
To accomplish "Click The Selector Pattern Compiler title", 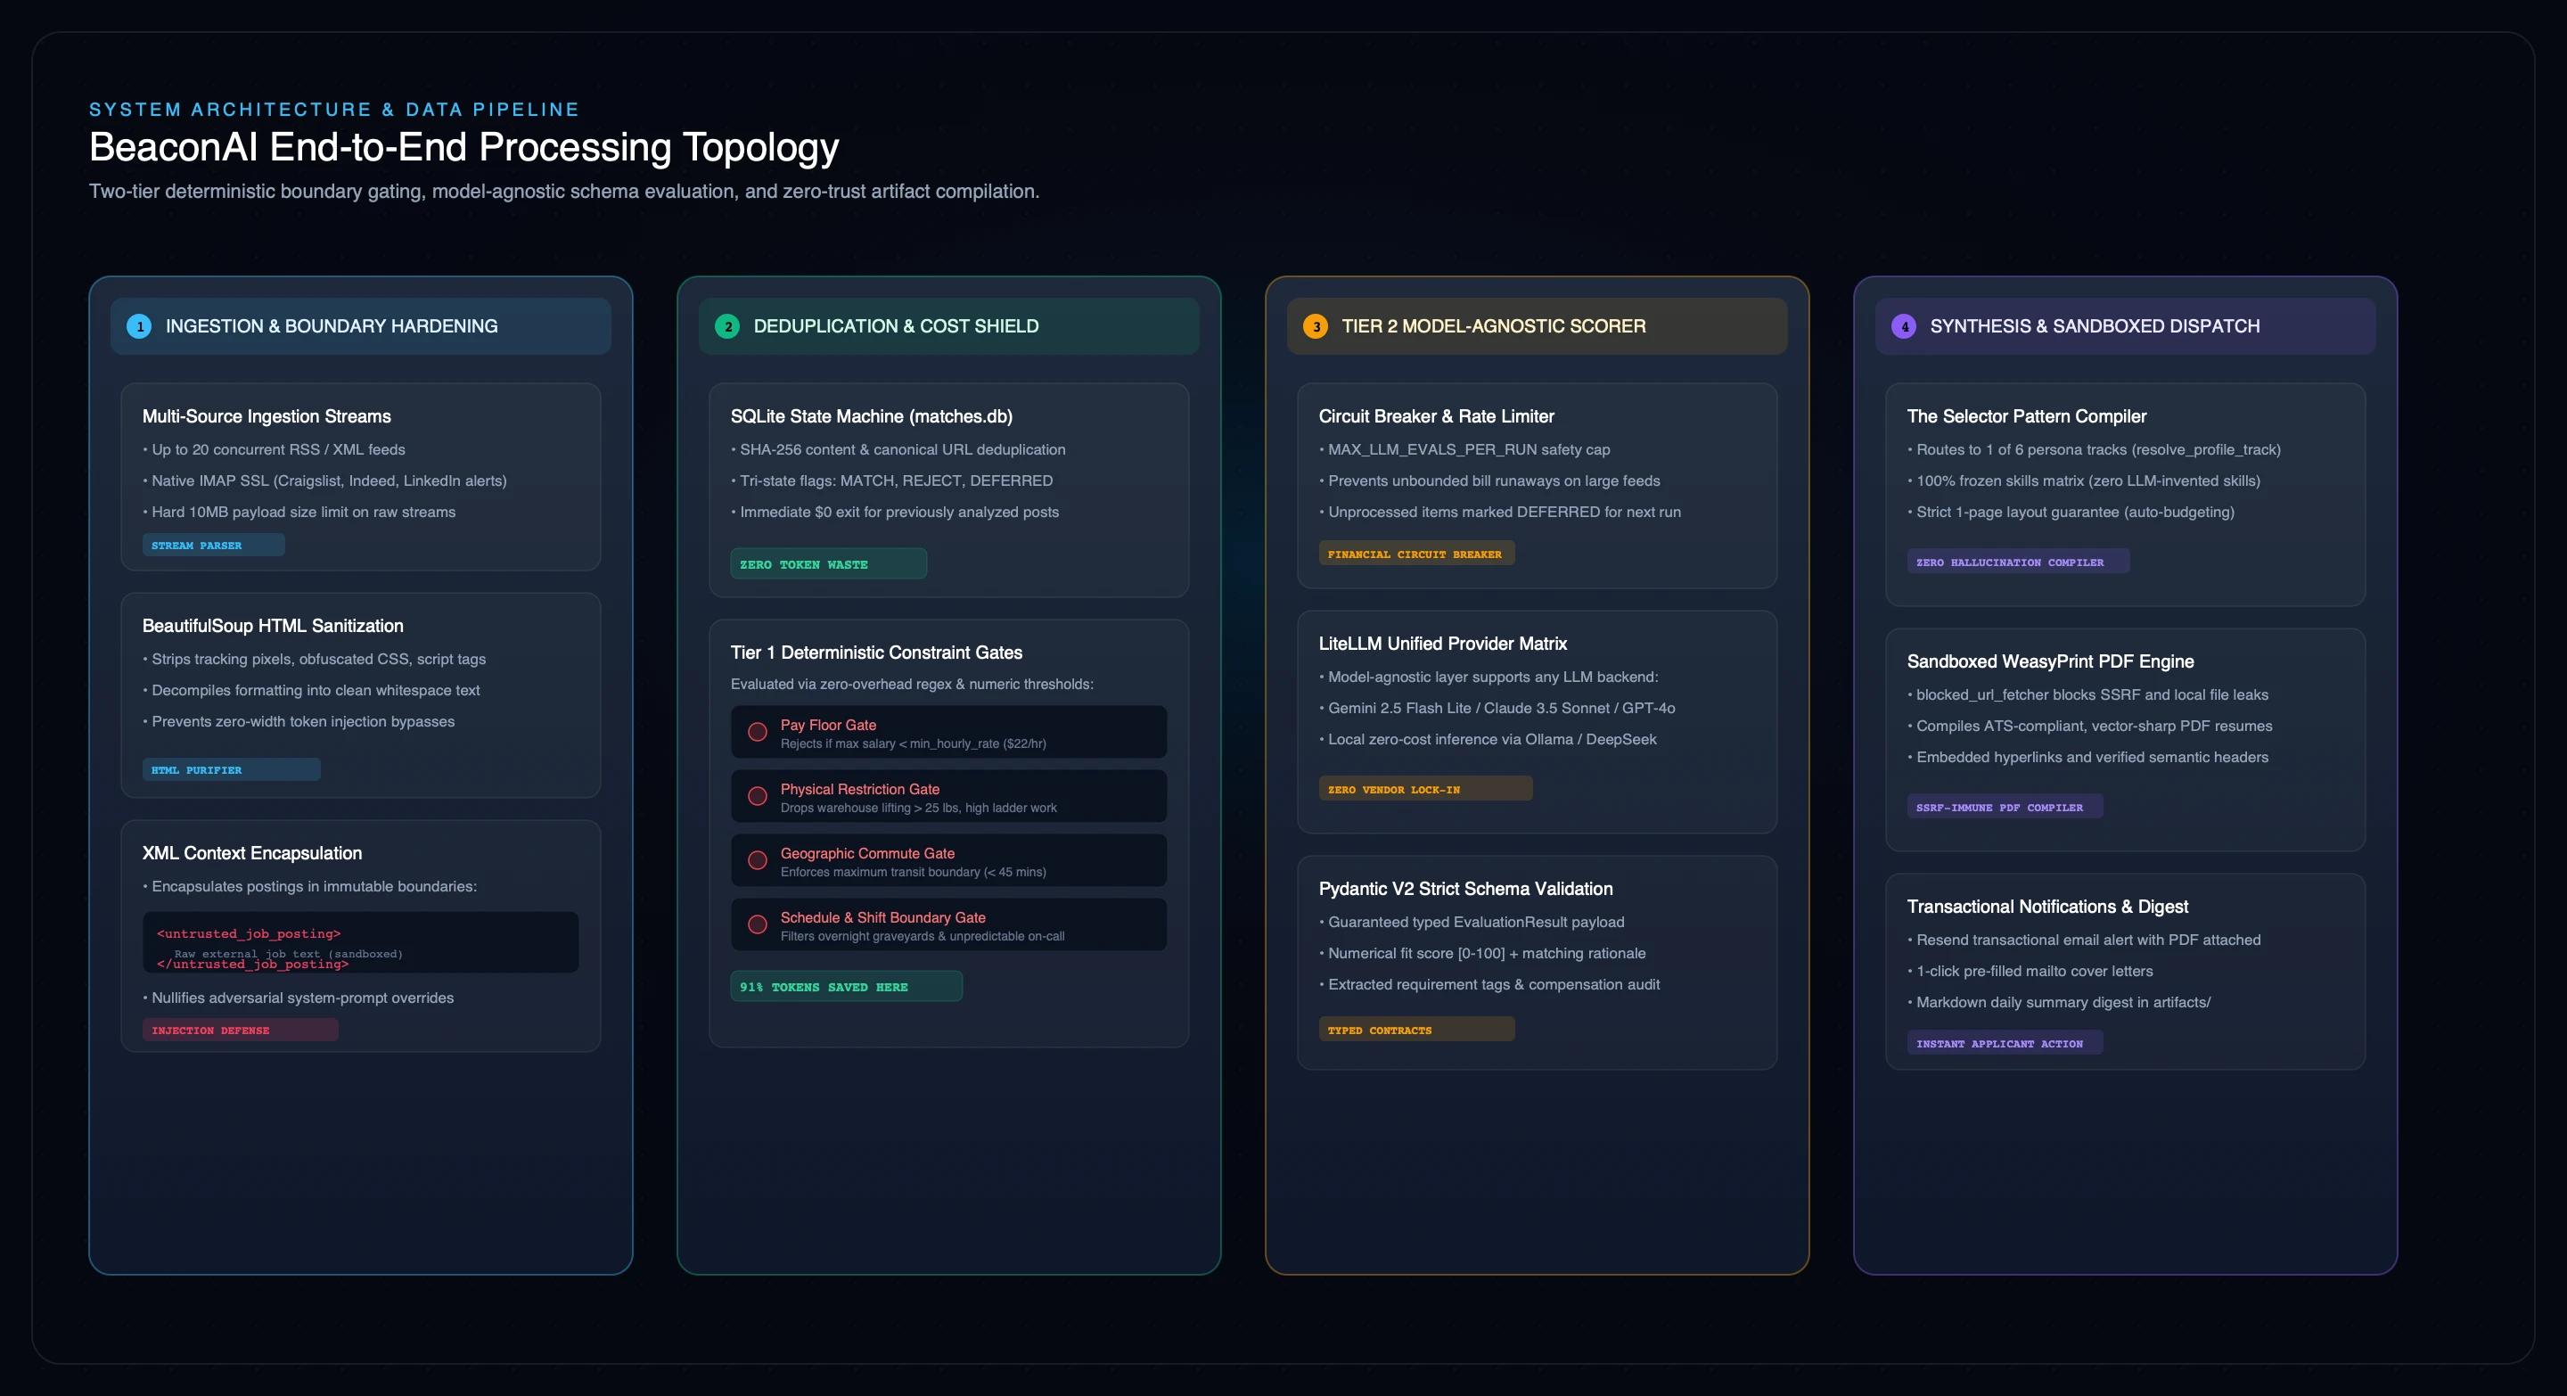I will pos(2027,416).
